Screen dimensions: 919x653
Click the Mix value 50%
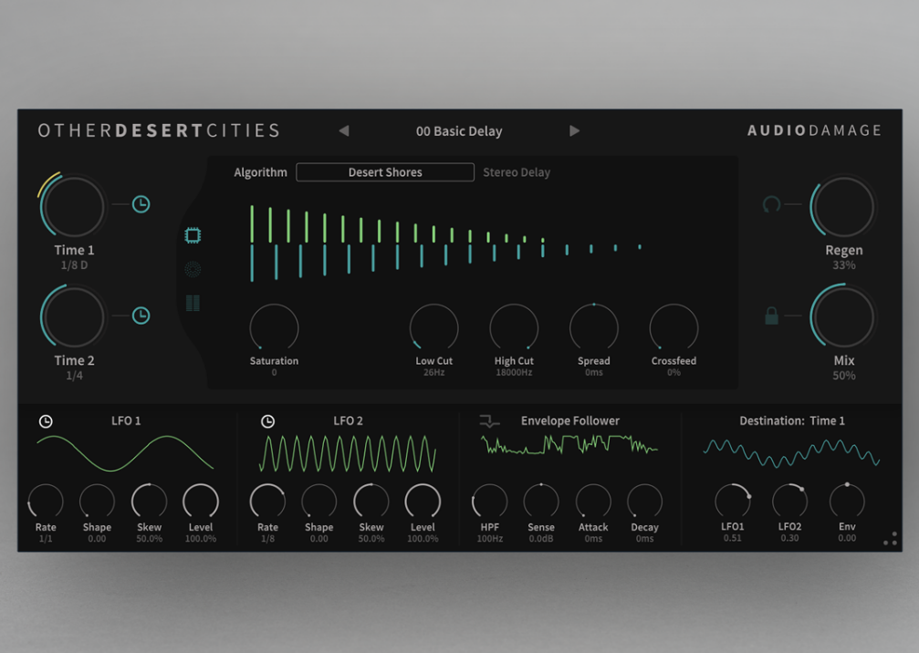click(844, 376)
